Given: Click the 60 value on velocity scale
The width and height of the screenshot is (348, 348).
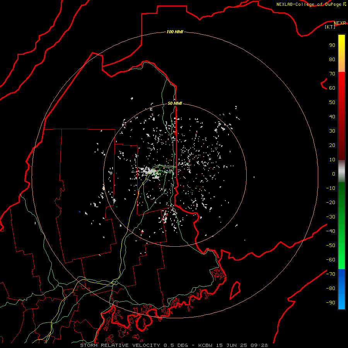Looking at the screenshot, I should [332, 88].
